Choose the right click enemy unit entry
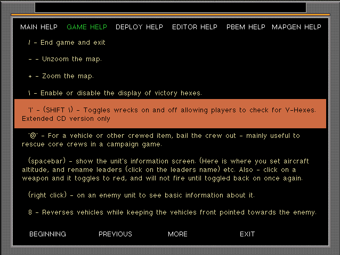Screen dimensions: 340x255 pyautogui.click(x=141, y=195)
